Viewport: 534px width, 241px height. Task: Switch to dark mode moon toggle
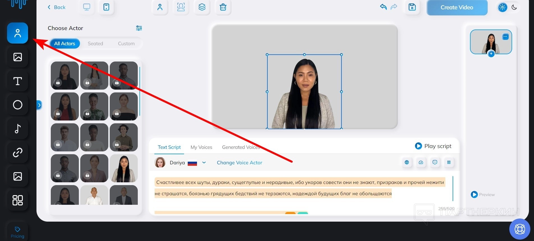[x=514, y=7]
